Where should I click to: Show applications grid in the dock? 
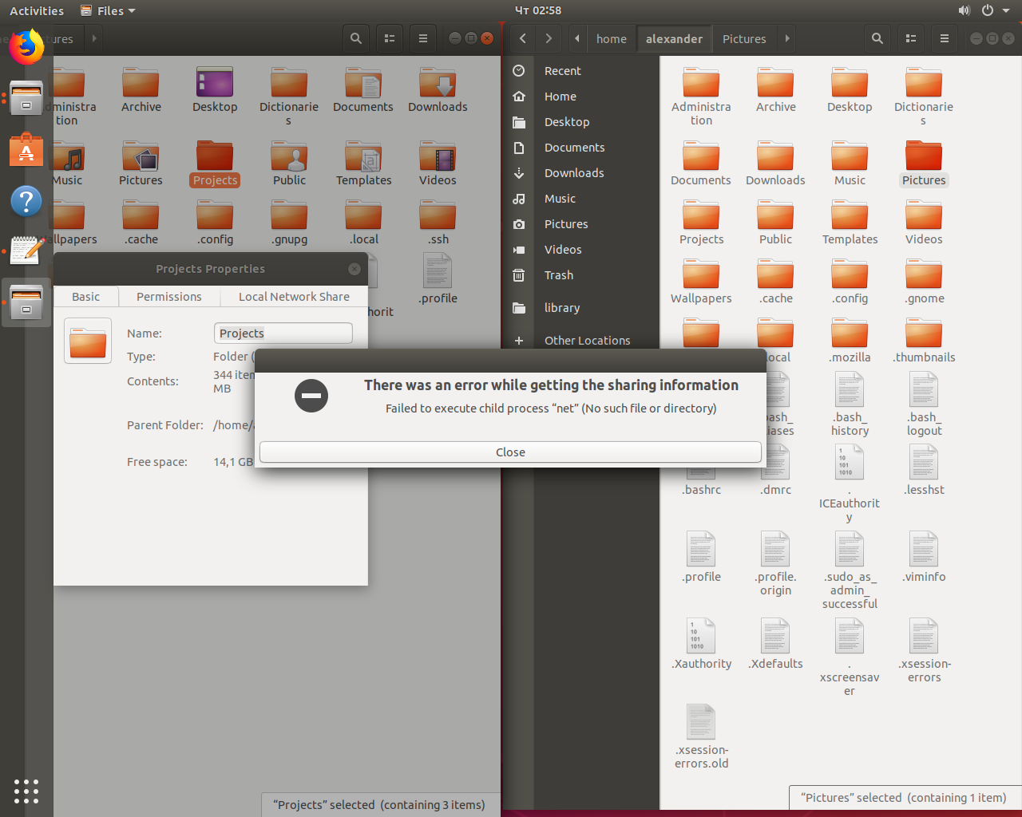26,791
